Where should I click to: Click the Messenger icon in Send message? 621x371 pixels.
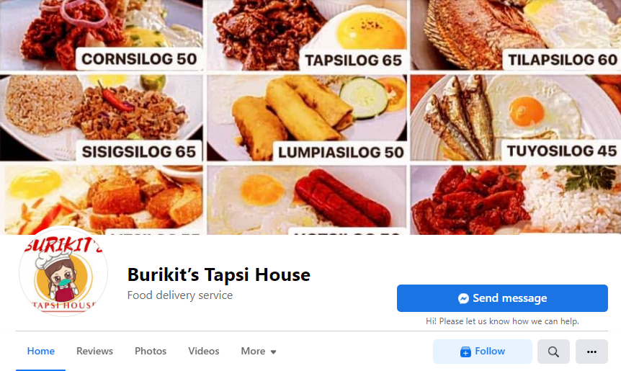click(x=463, y=298)
